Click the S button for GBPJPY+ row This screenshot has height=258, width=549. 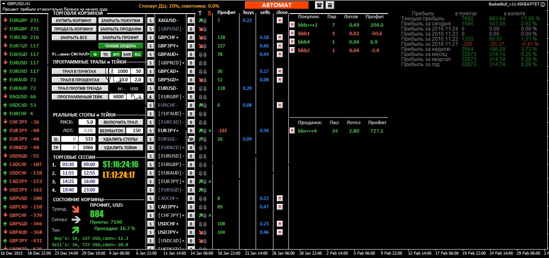pyautogui.click(x=150, y=46)
